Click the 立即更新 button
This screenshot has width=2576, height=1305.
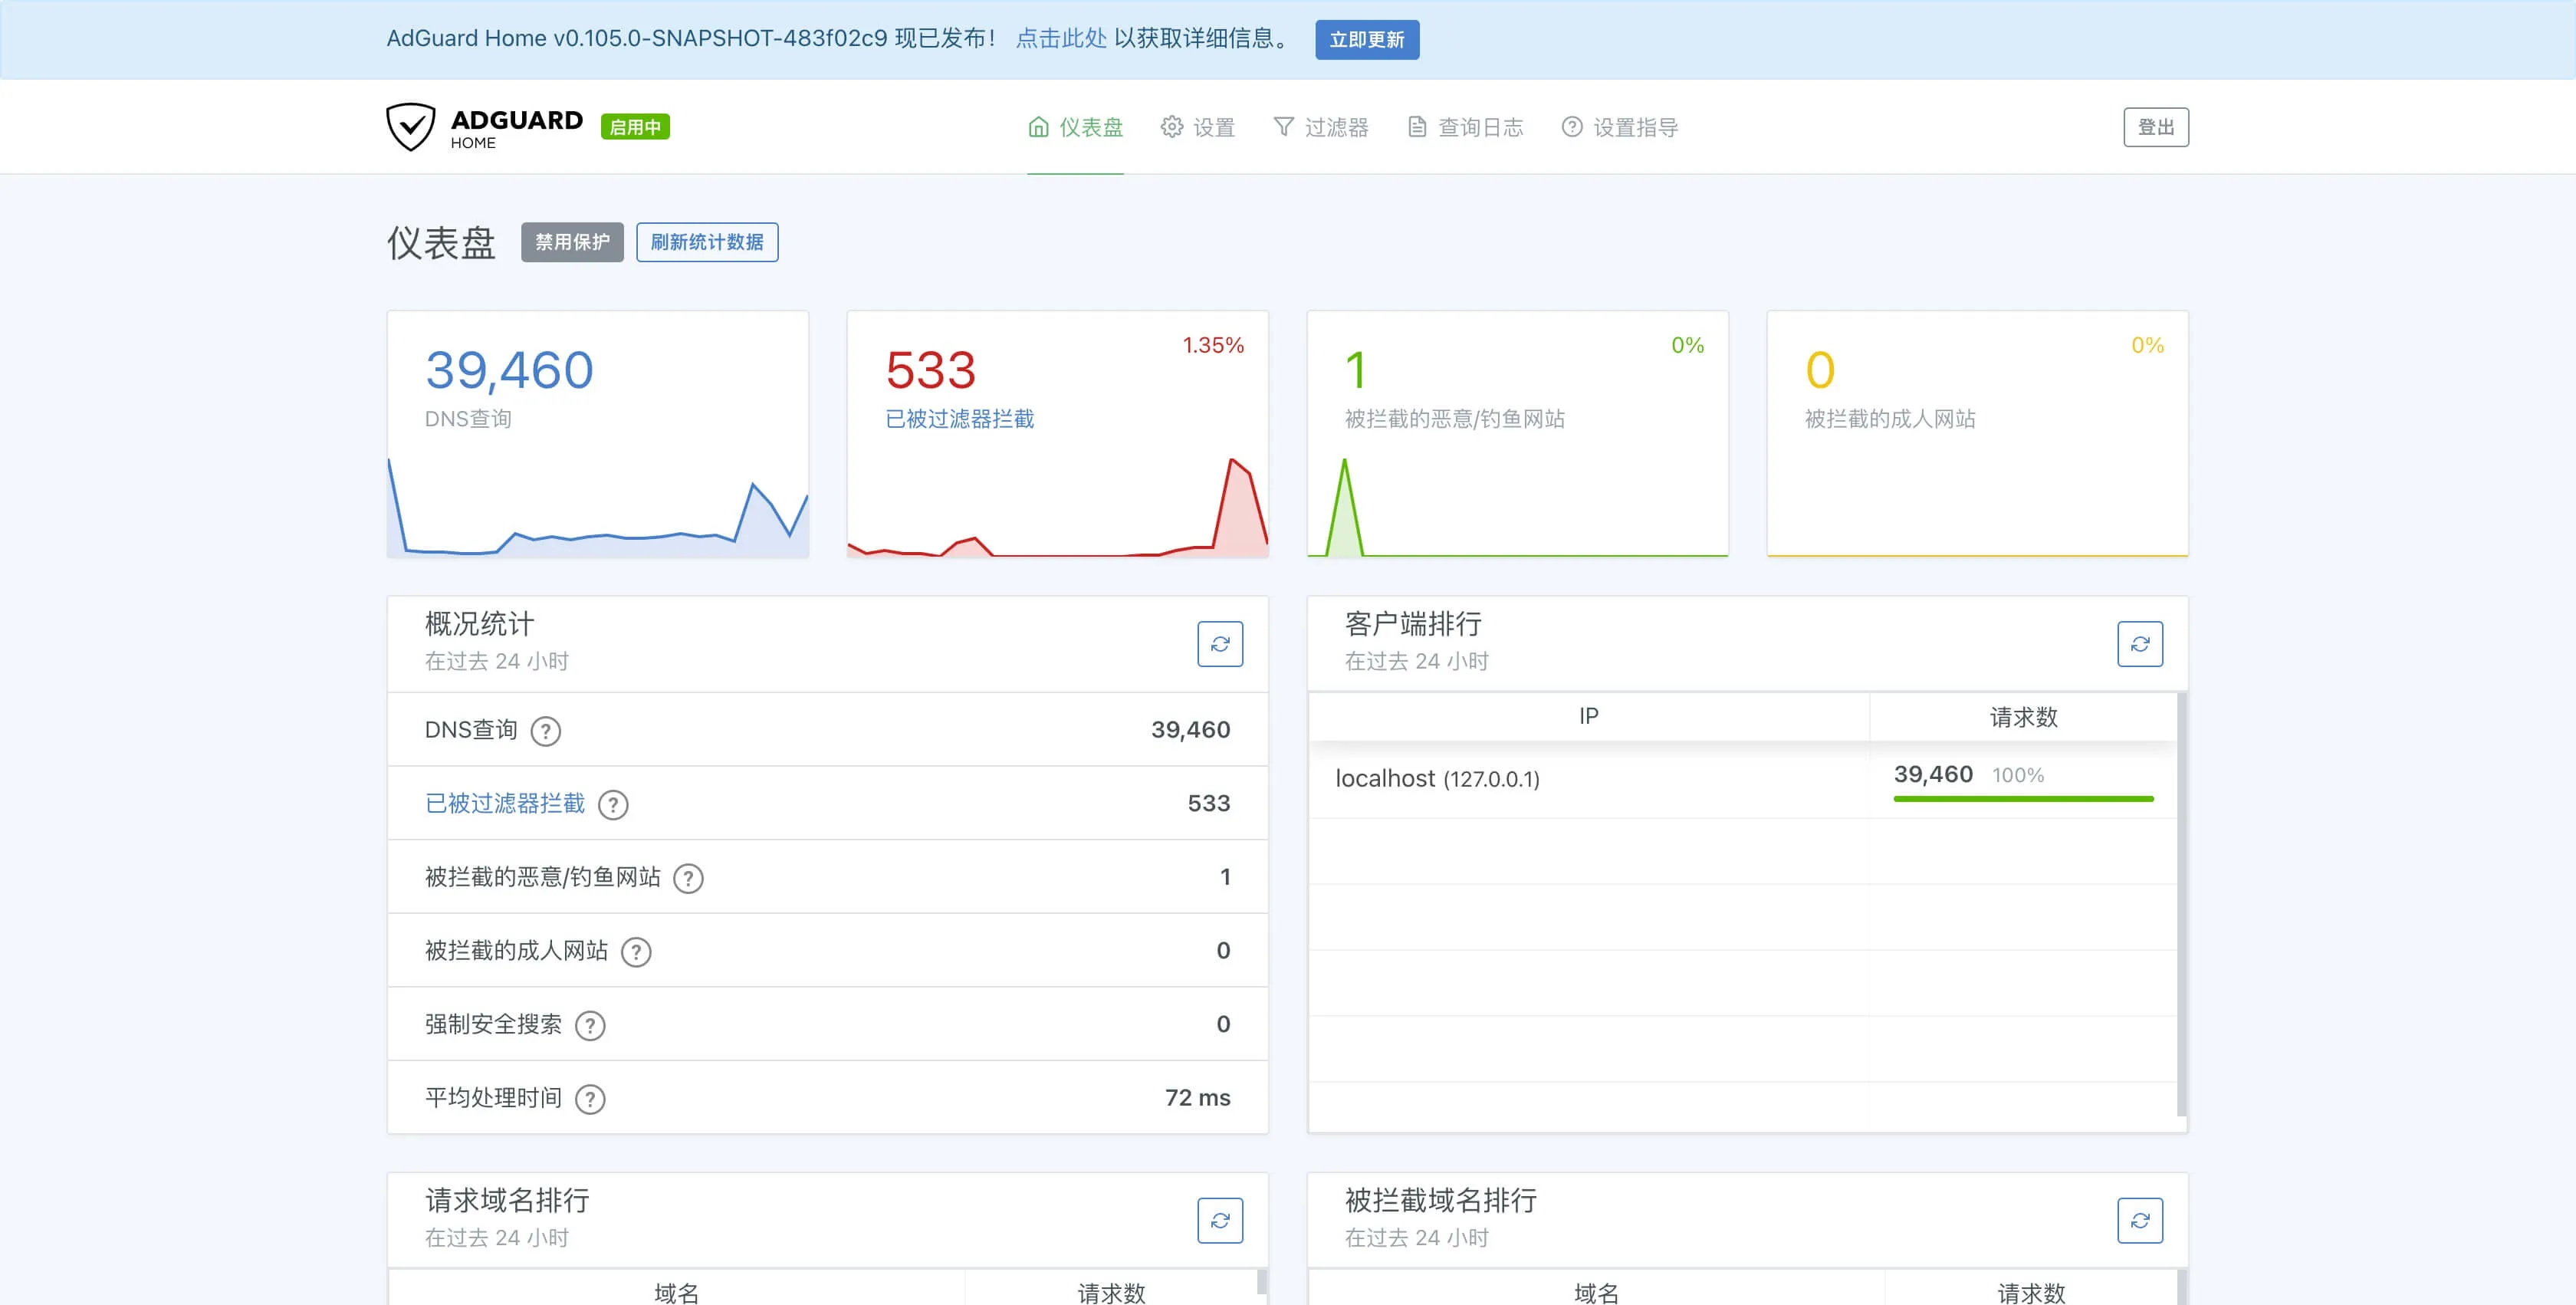click(x=1366, y=40)
